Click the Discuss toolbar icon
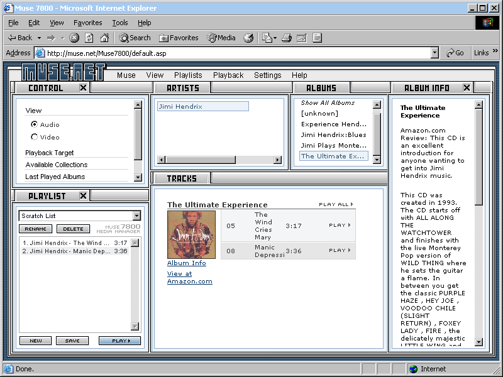The height and width of the screenshot is (377, 503). pyautogui.click(x=317, y=38)
